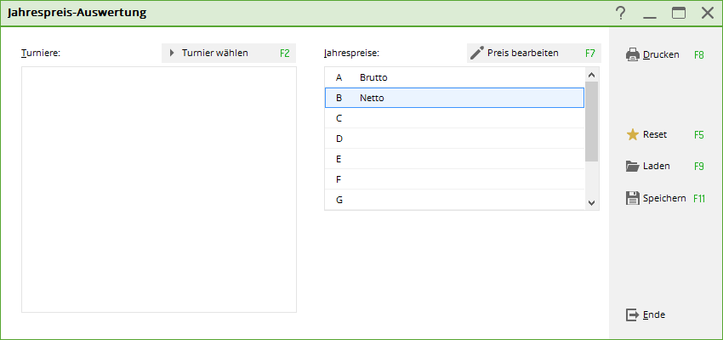Click the Turnier wählen arrow icon

(x=172, y=53)
